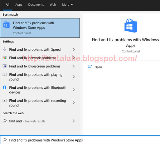Image resolution: width=160 pixels, height=144 pixels.
Task: Click the network problems icon
Action: [x=5, y=57]
